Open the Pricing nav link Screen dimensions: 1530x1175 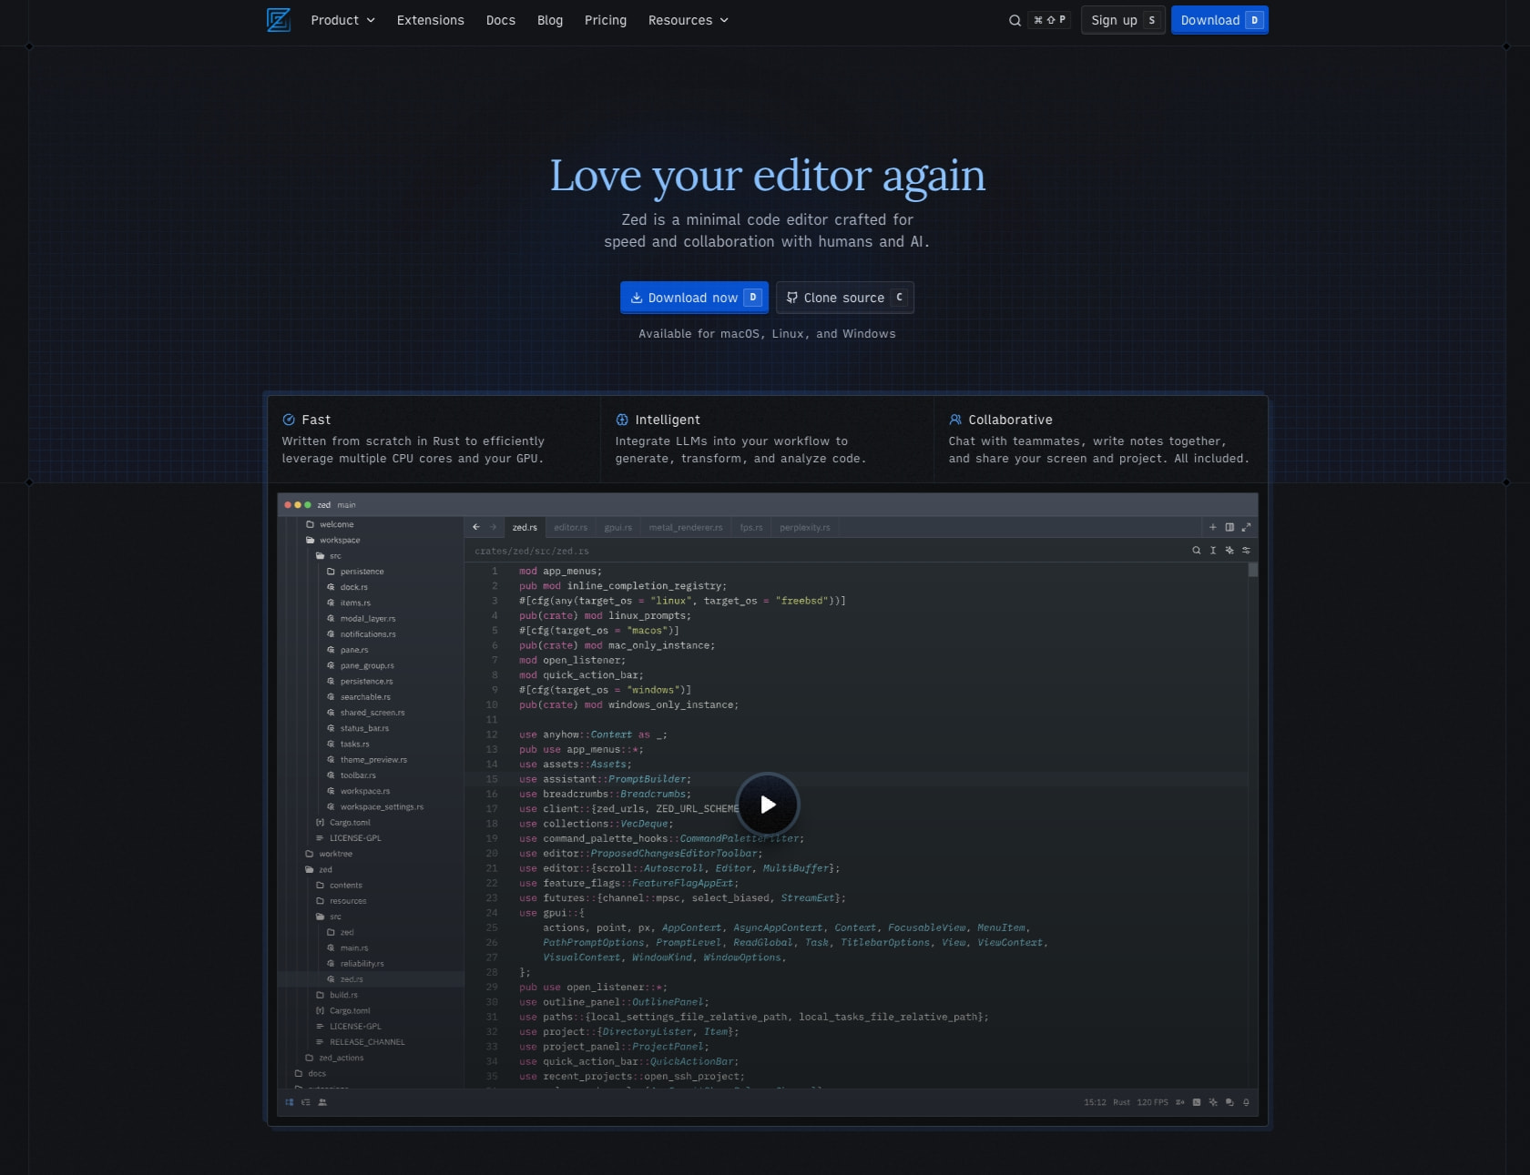point(606,20)
